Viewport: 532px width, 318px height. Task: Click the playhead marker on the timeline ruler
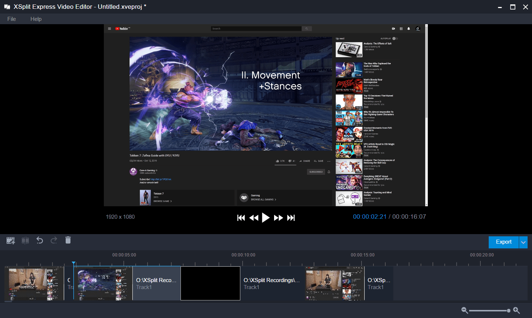pyautogui.click(x=74, y=262)
